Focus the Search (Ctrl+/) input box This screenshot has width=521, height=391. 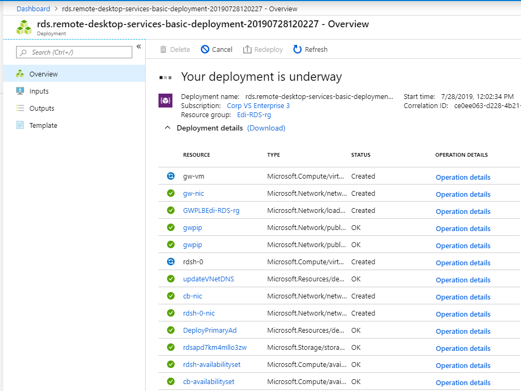pyautogui.click(x=74, y=52)
